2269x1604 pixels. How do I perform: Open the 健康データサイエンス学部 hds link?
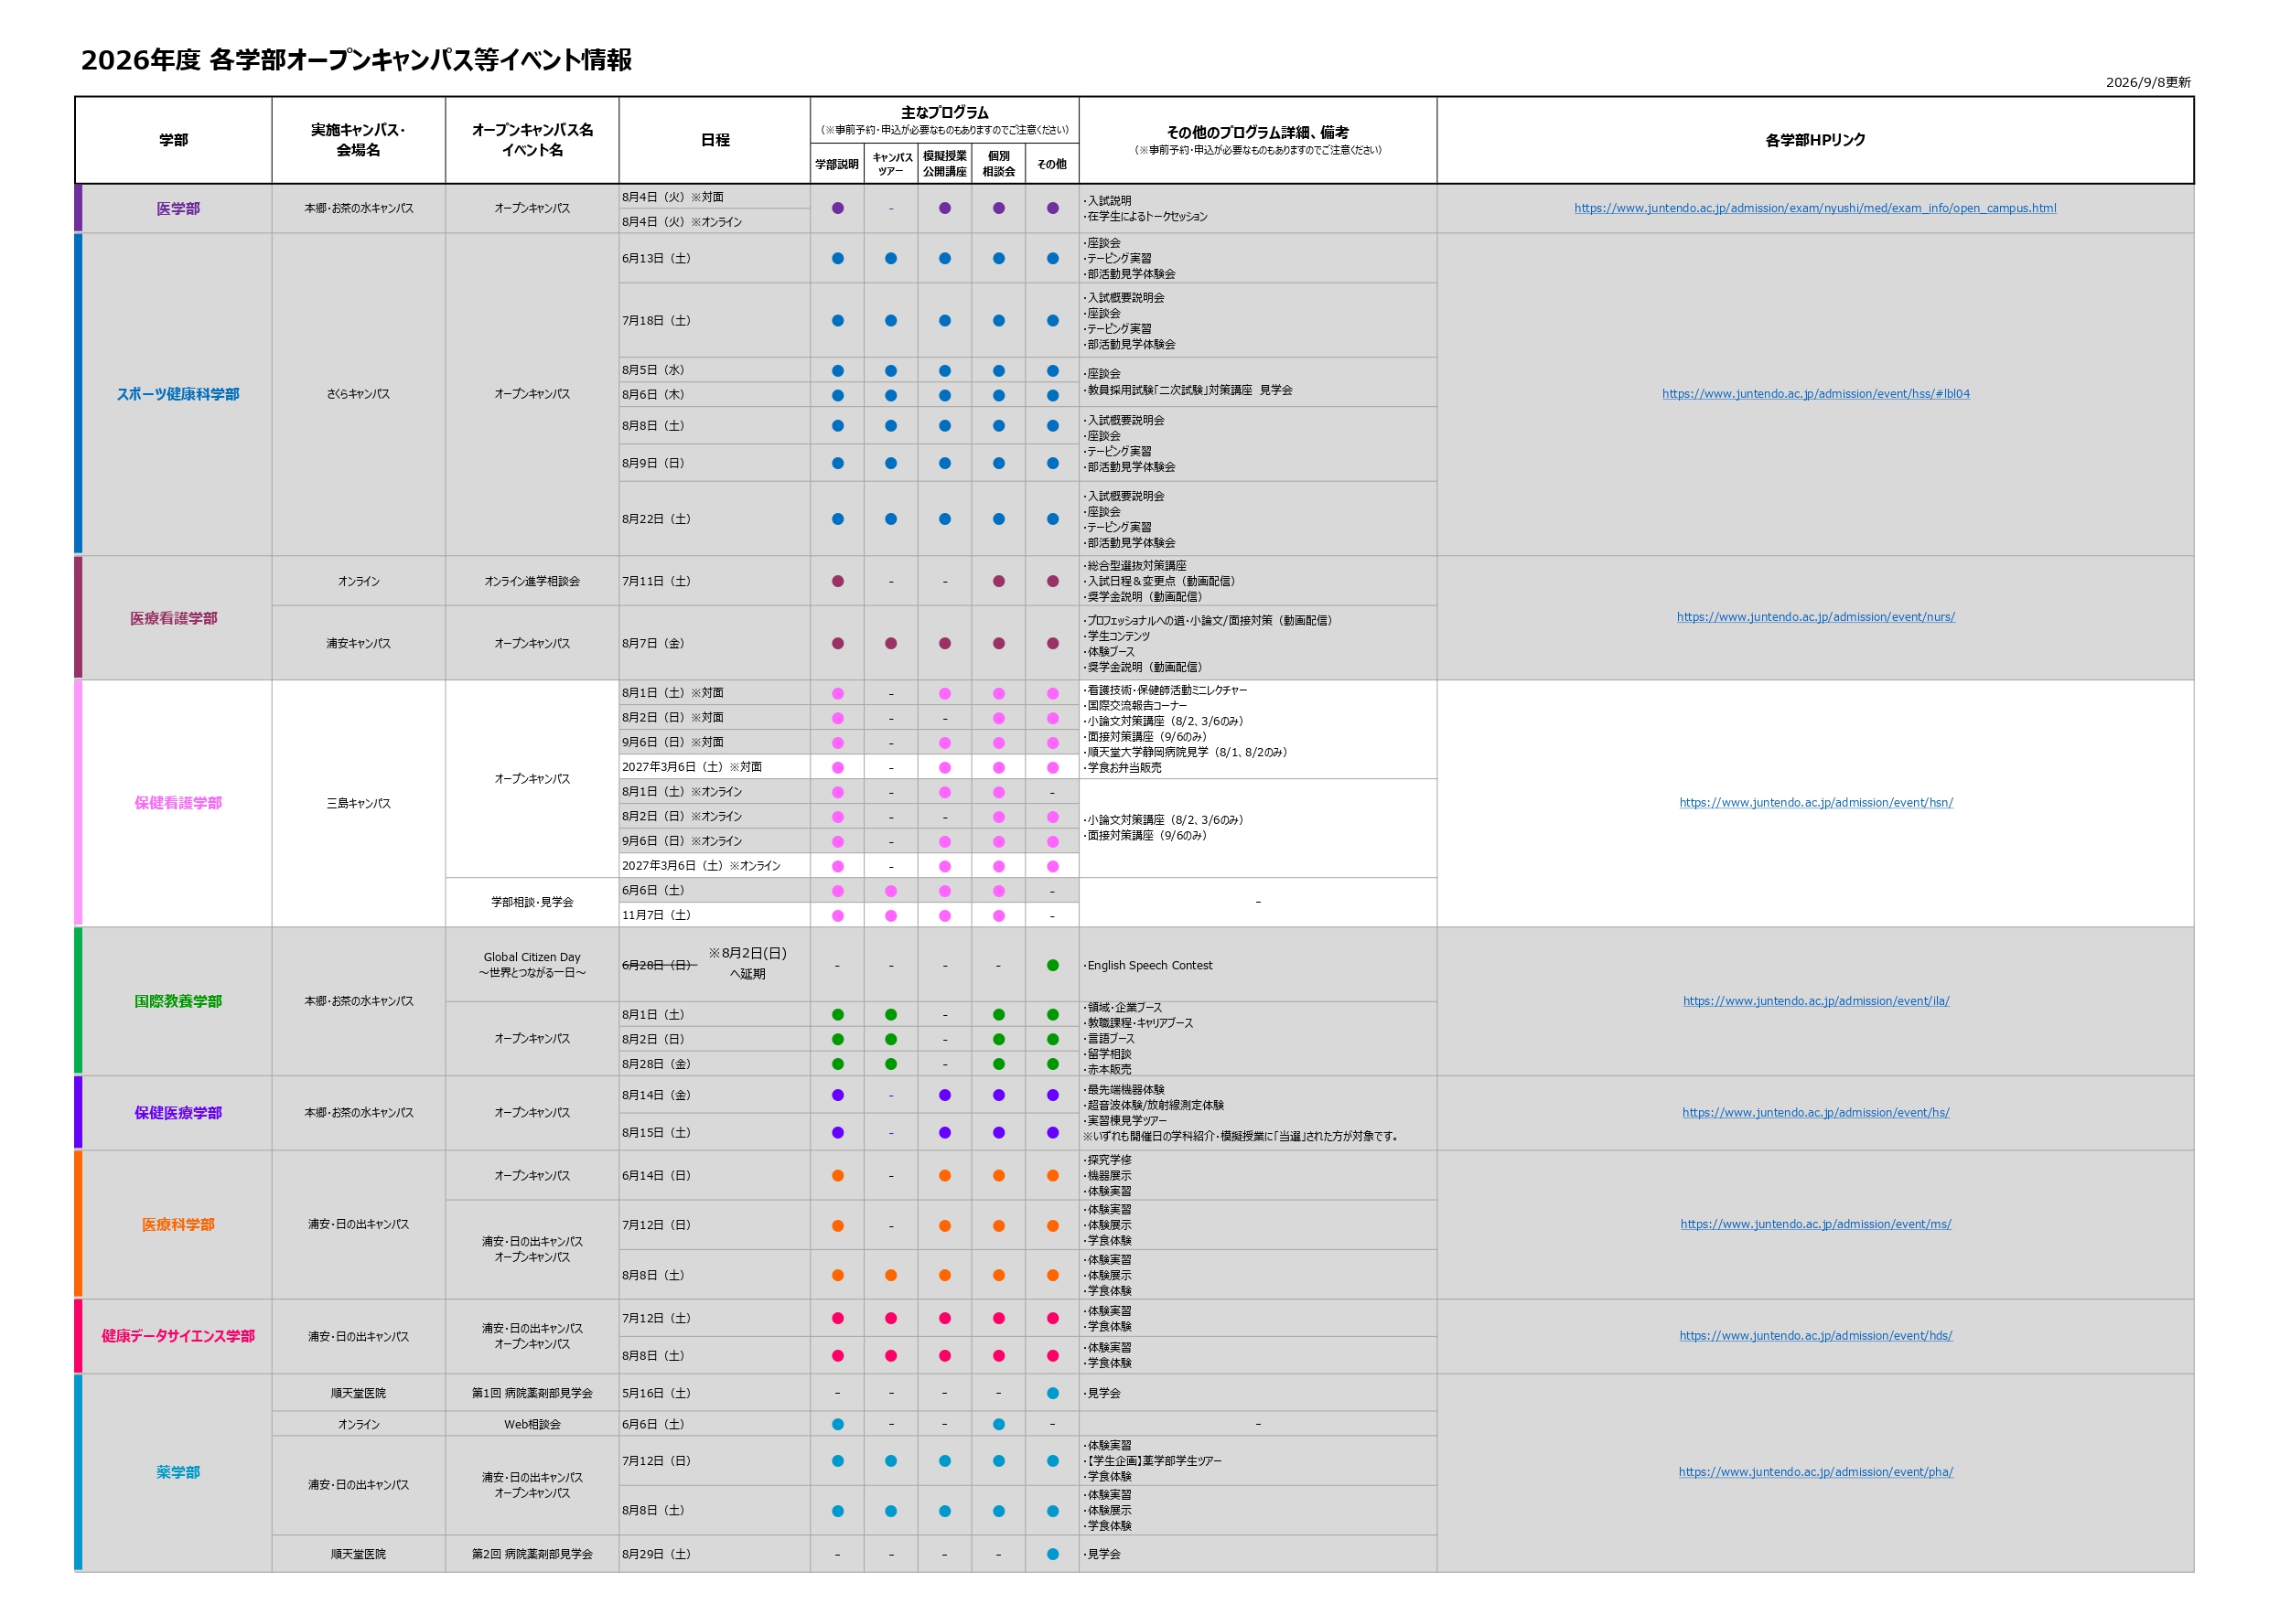pyautogui.click(x=1815, y=1336)
